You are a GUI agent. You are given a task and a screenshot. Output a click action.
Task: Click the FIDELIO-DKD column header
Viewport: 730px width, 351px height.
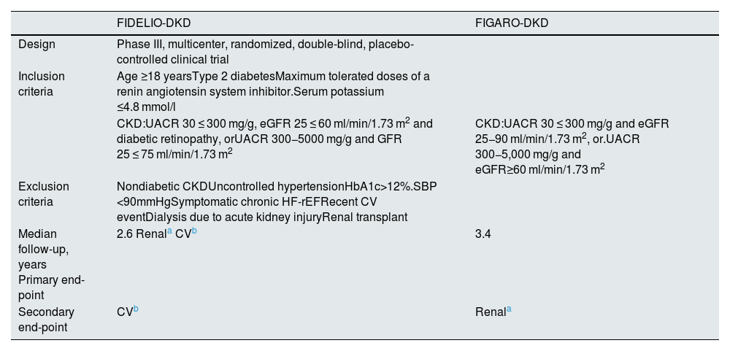[x=153, y=23]
